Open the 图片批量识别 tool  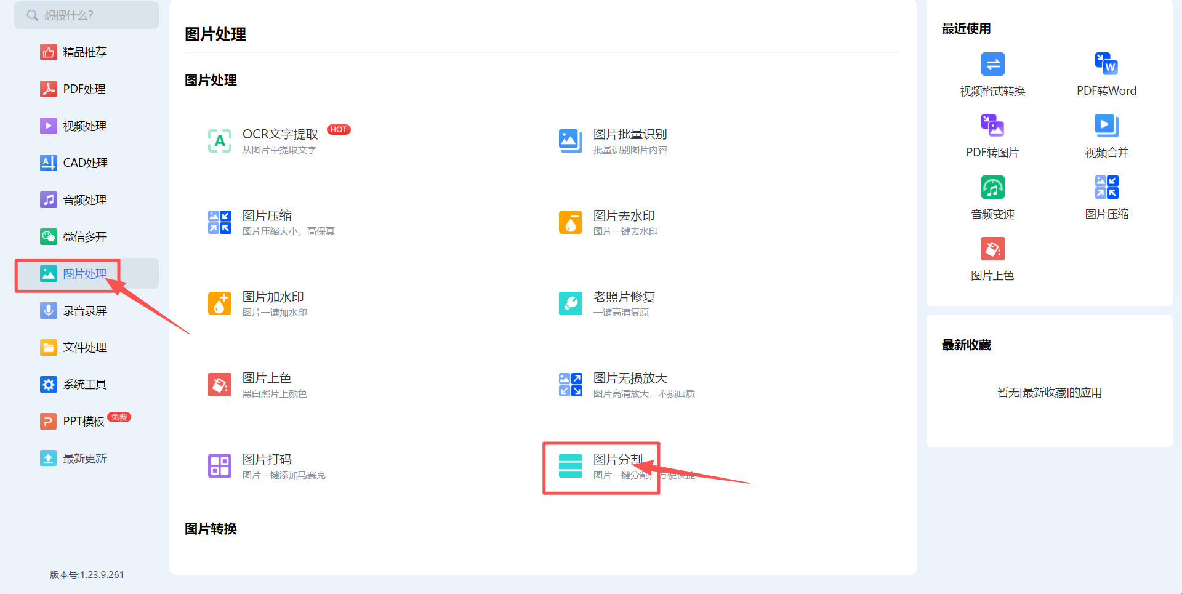click(x=613, y=141)
